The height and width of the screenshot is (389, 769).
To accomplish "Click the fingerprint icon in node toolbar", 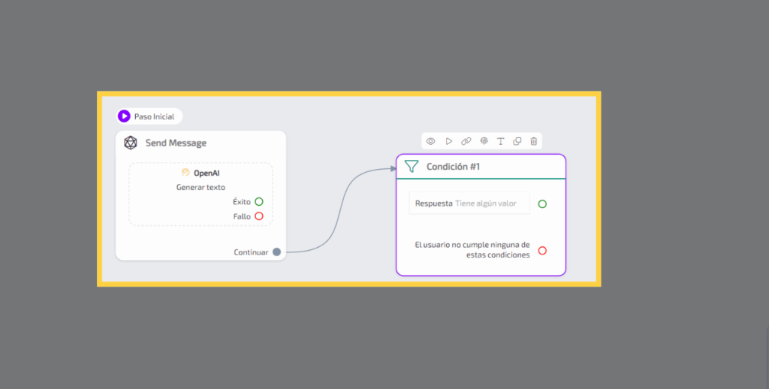I will pos(484,141).
